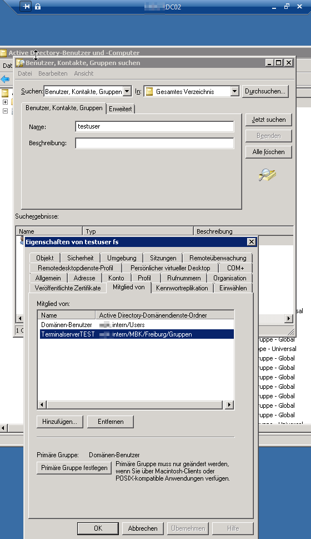This screenshot has width=311, height=539.
Task: Open the Kennwortreplikation tab
Action: click(182, 288)
